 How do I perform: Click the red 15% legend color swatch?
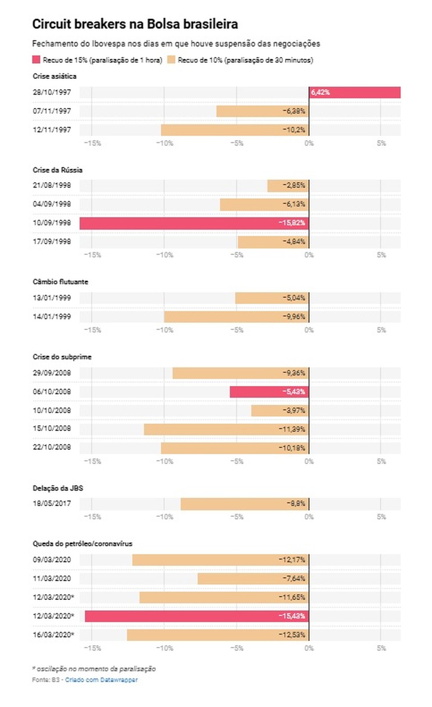[x=36, y=60]
